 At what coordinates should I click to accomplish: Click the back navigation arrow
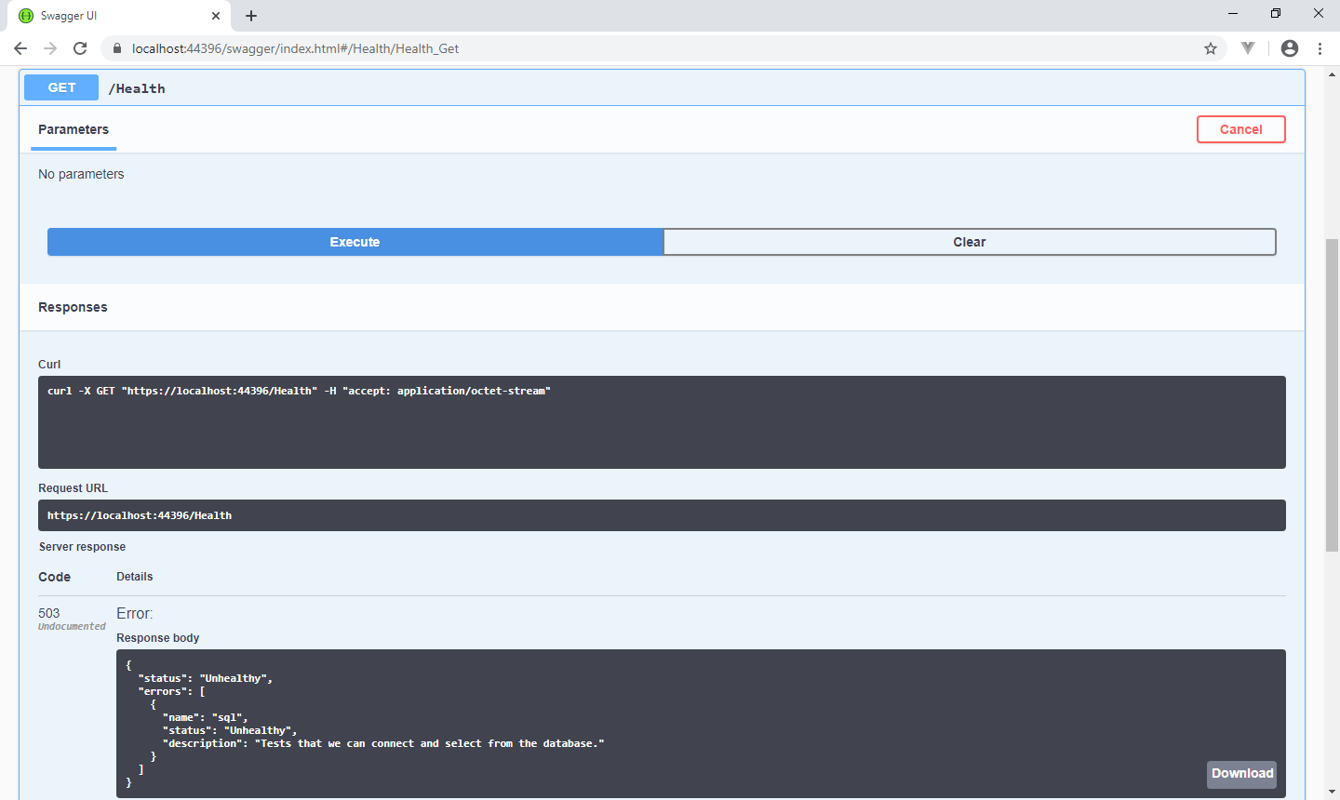tap(20, 47)
